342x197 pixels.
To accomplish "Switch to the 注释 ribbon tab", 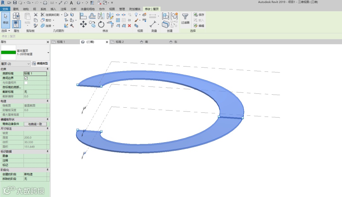I will coord(63,9).
